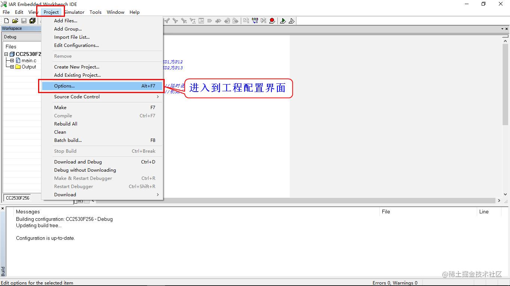Select the CC2530F256 workspace tab
The height and width of the screenshot is (286, 510).
click(18, 198)
